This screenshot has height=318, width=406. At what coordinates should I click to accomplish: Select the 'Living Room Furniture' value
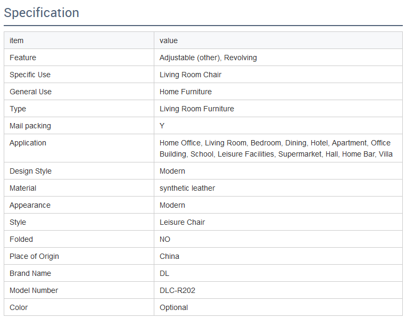pyautogui.click(x=197, y=109)
